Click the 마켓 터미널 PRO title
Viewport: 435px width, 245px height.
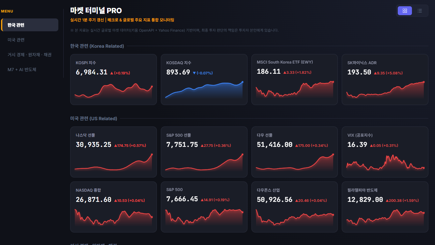pos(96,11)
